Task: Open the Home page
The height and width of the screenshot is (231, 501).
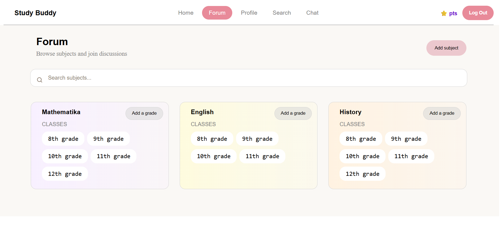Action: (186, 13)
